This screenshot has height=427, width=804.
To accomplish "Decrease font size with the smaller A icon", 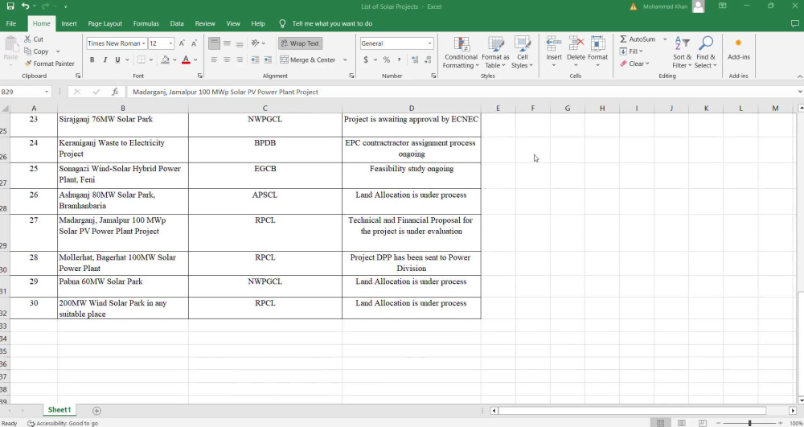I will pos(194,43).
